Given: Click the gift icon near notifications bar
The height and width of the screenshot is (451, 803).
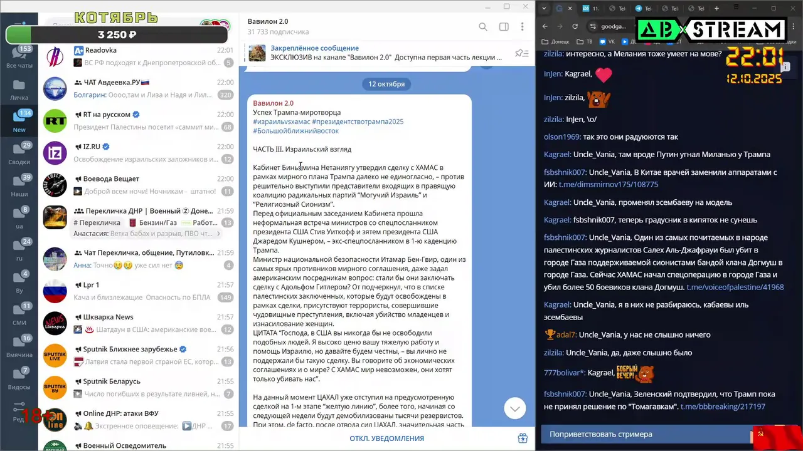Looking at the screenshot, I should tap(522, 438).
